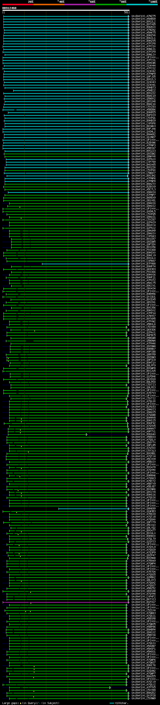Select the UniRef100_A7PTK5 label

(x=143, y=687)
